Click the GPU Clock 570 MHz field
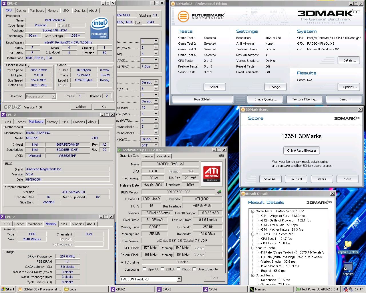The width and height of the screenshot is (366, 293). point(150,248)
